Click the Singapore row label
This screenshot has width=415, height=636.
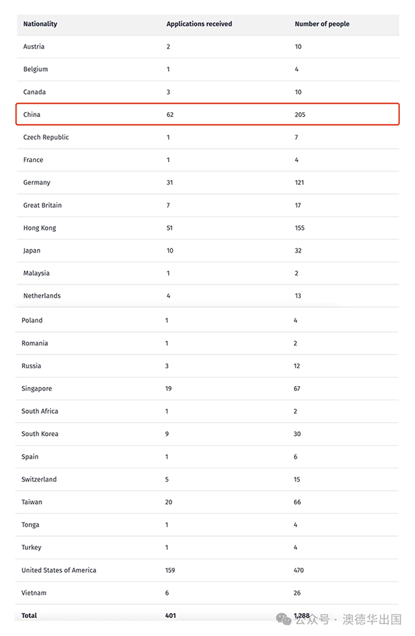(37, 389)
